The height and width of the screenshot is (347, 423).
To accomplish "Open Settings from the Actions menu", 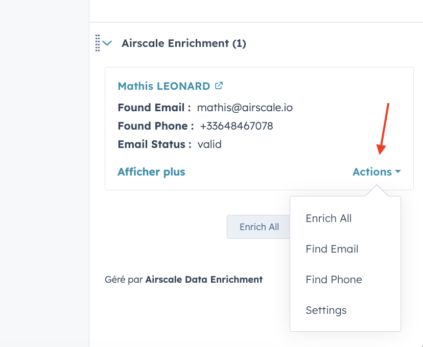I will [x=326, y=310].
